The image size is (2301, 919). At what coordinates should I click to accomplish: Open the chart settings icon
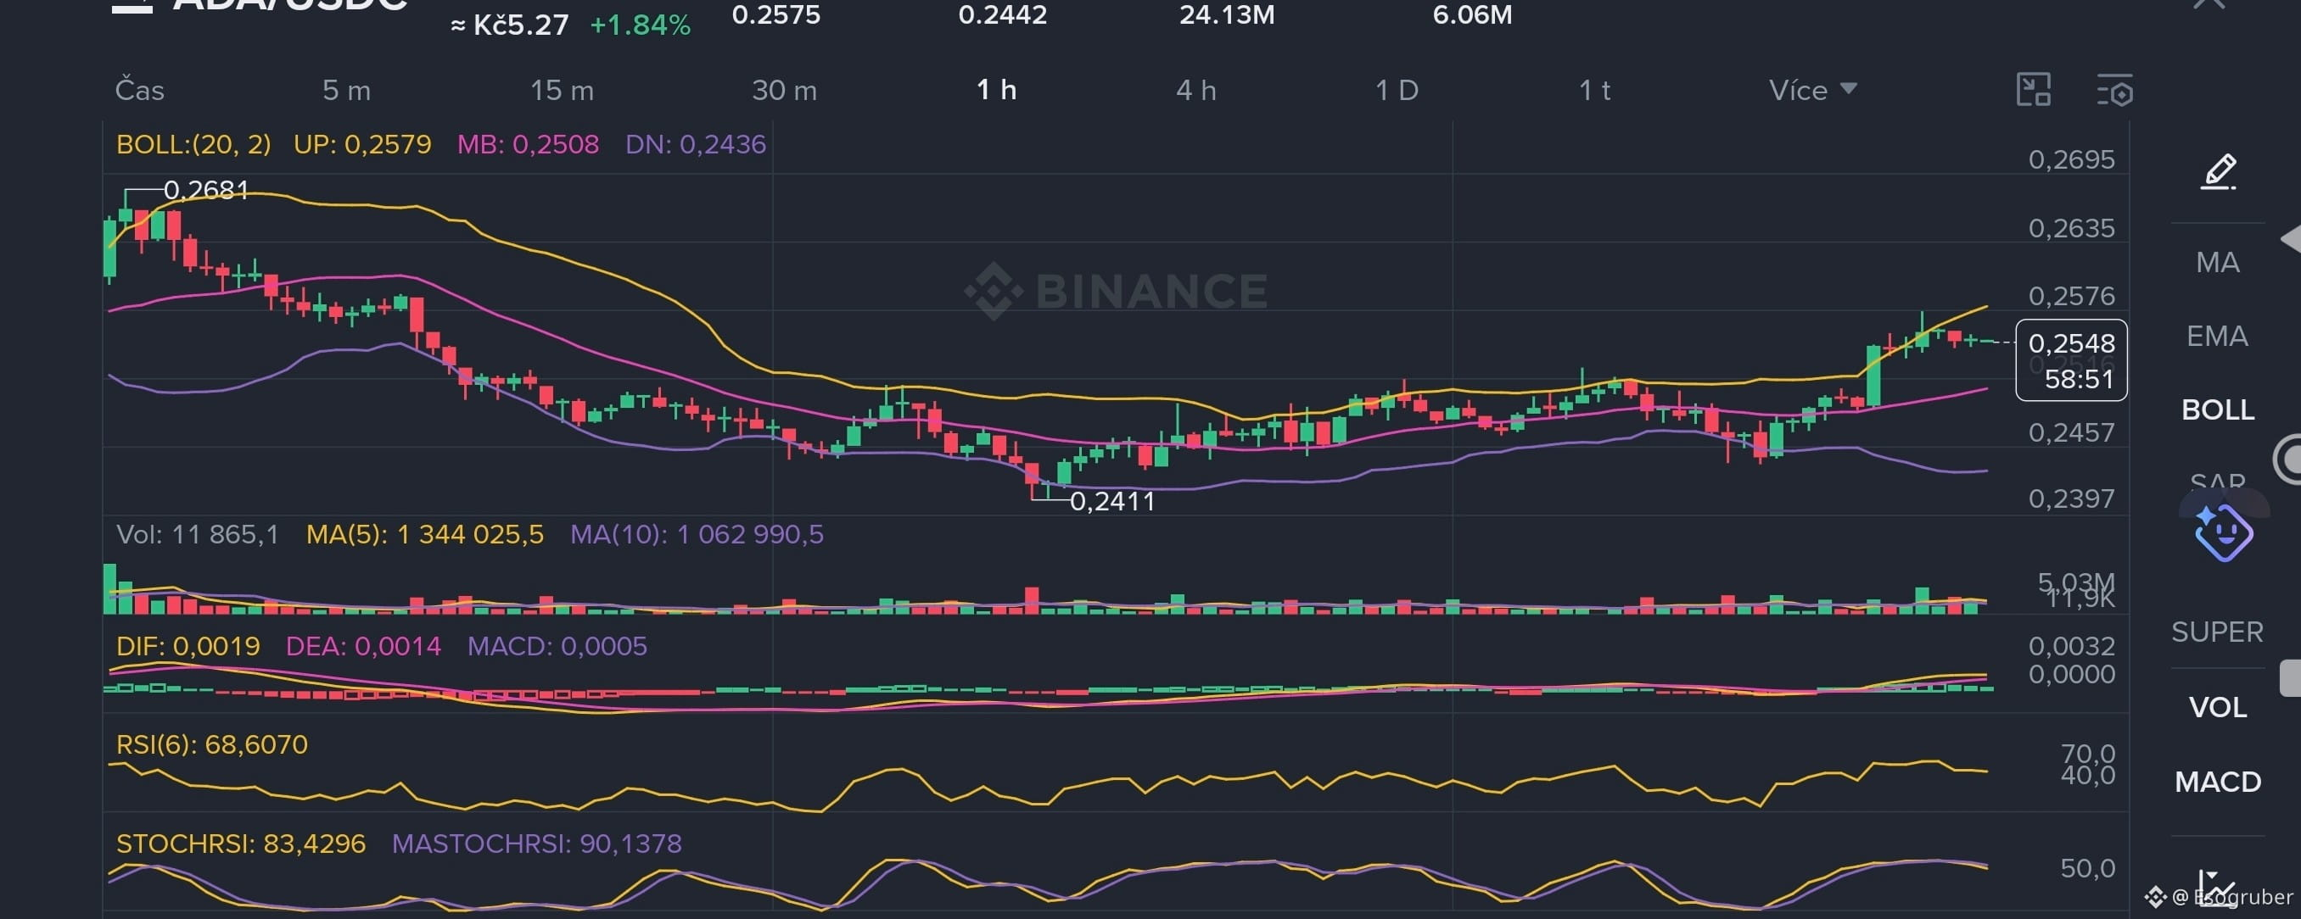pyautogui.click(x=2114, y=90)
